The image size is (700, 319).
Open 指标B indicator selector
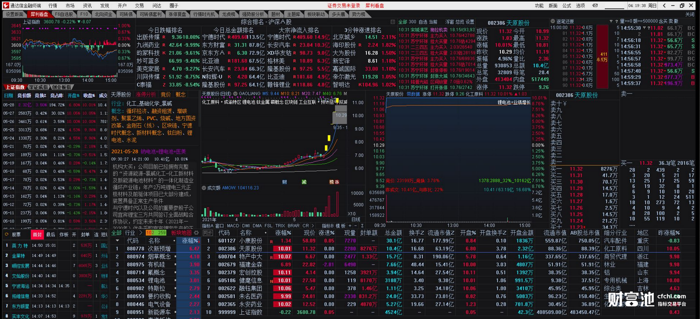tap(328, 226)
